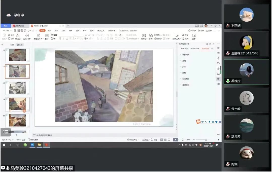Toggle reading view icon in status bar
272x172 pixels.
(x=169, y=140)
